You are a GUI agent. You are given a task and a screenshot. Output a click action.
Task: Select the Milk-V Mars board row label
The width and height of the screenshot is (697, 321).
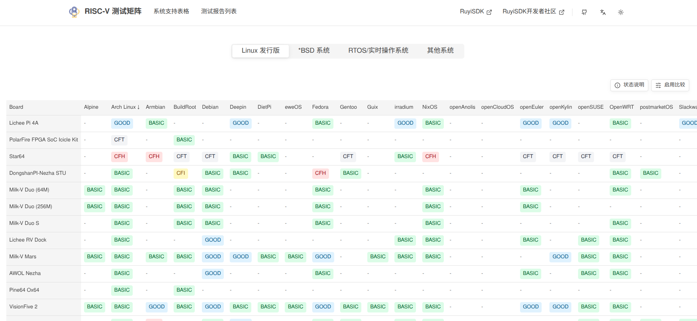click(23, 257)
